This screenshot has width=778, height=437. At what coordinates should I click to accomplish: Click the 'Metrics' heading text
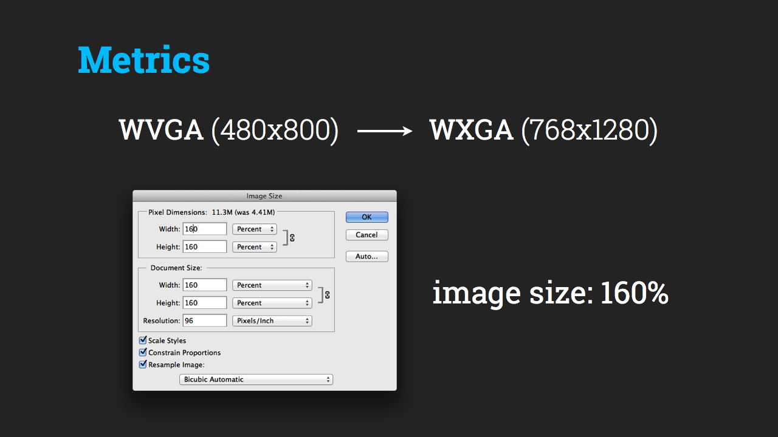[143, 61]
